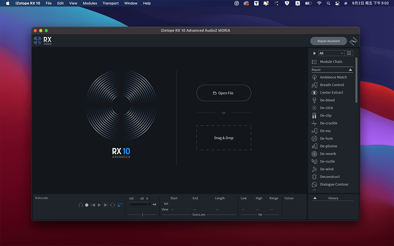Click the record button in transport

click(87, 205)
